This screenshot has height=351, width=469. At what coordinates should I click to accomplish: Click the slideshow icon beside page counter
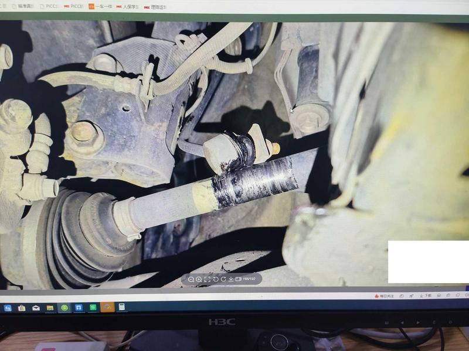coord(239,279)
